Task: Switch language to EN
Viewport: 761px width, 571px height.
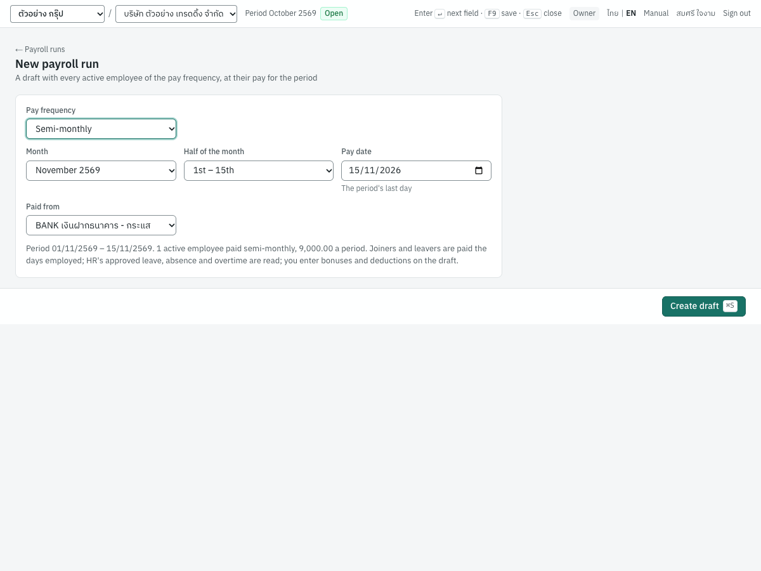Action: pyautogui.click(x=631, y=13)
